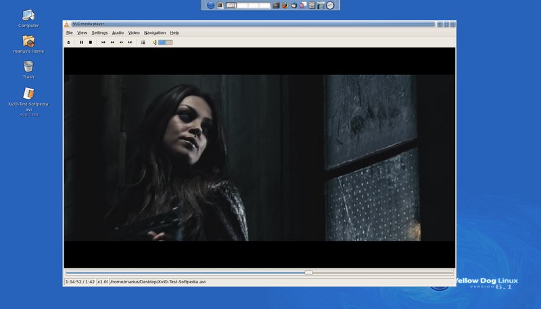
Task: Launch terminal from top panel
Action: (x=276, y=5)
